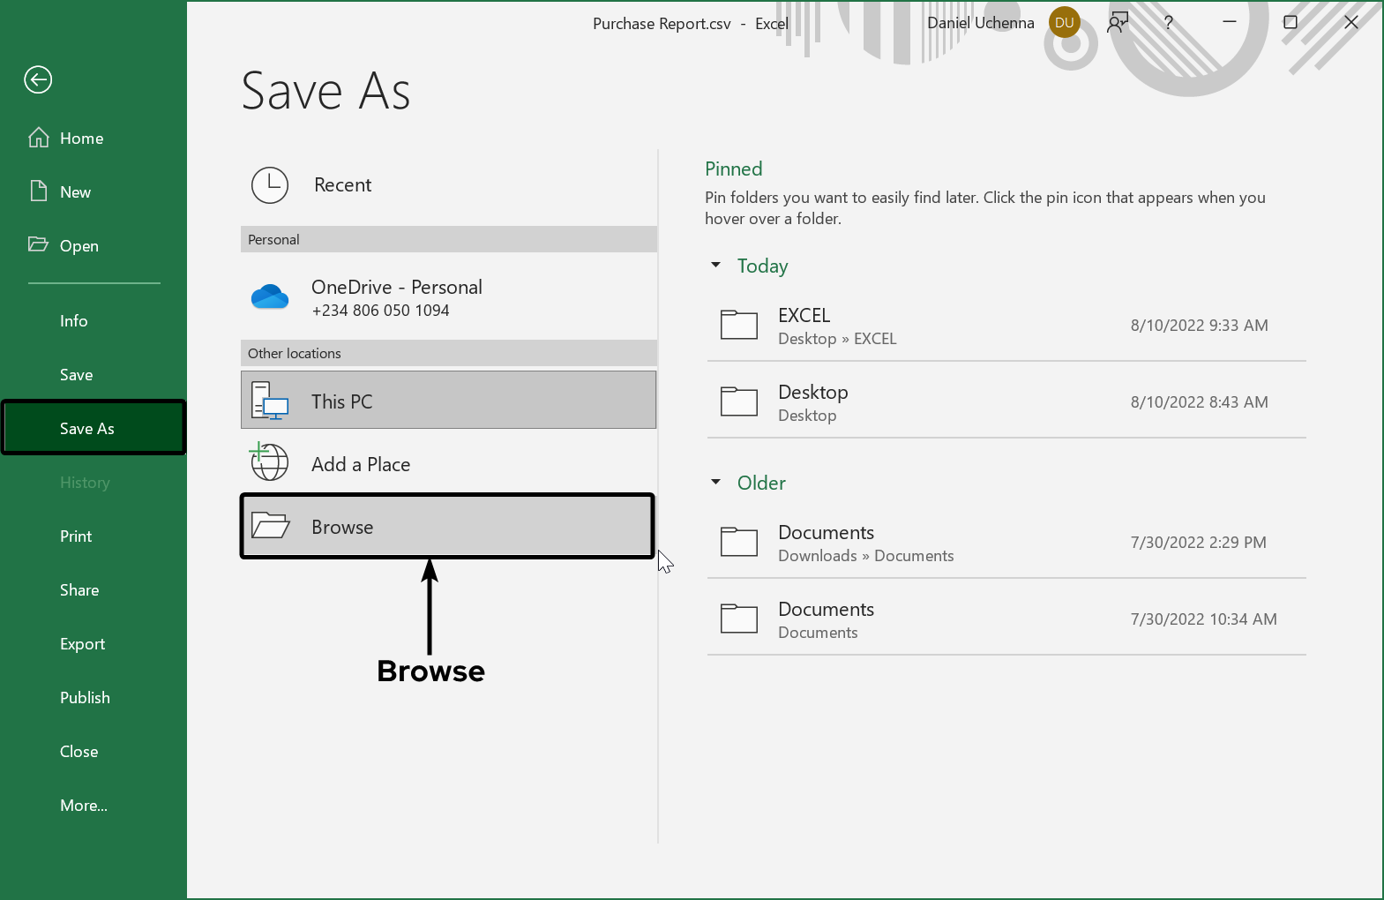This screenshot has width=1384, height=900.
Task: Go to the Print menu item
Action: point(76,536)
